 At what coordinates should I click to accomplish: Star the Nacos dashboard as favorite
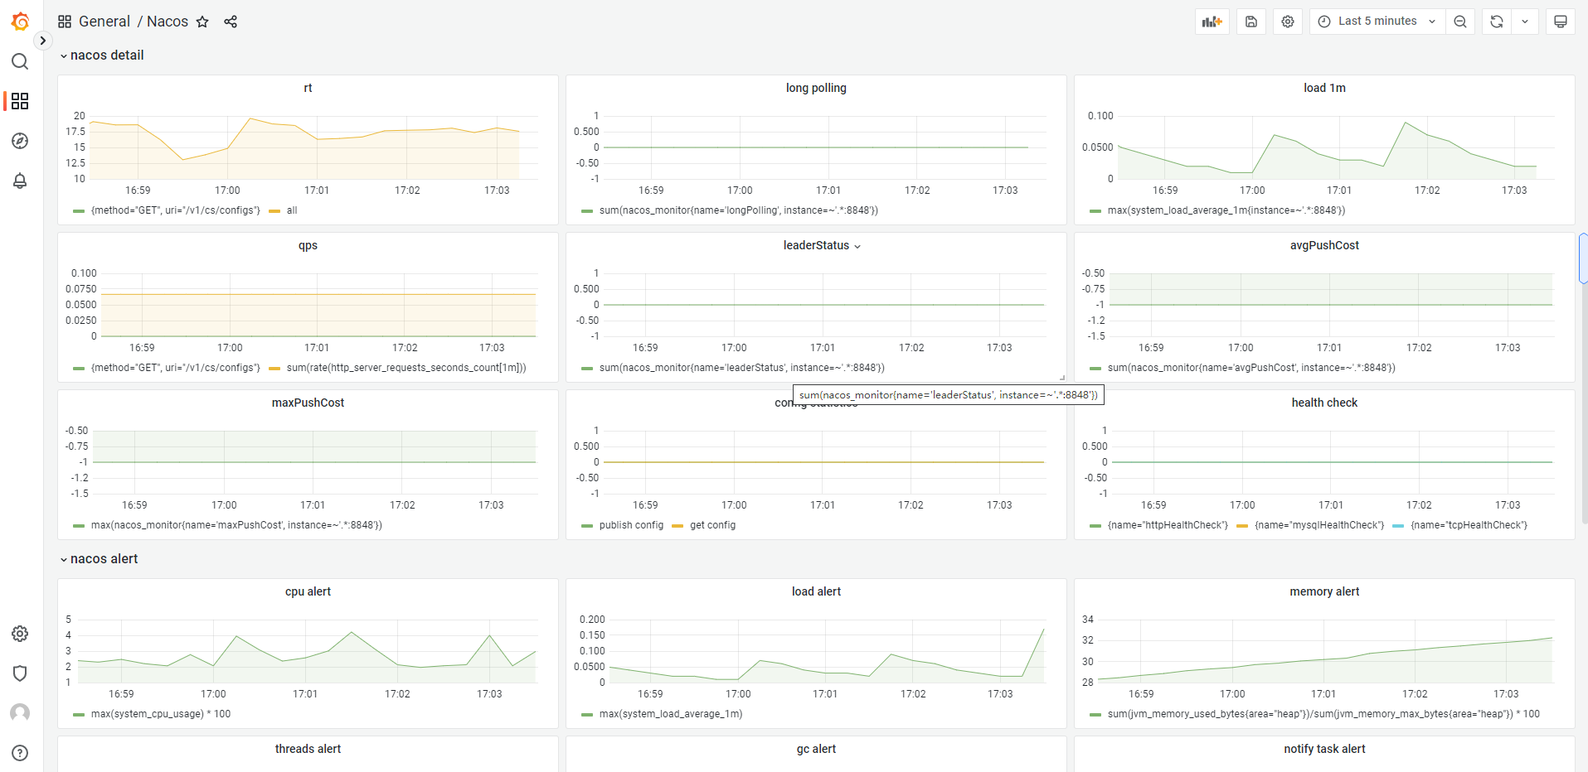(x=202, y=22)
